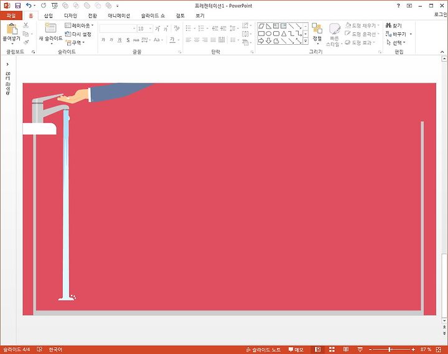Undo the last action
Viewport: 448px width, 354px height.
click(29, 6)
